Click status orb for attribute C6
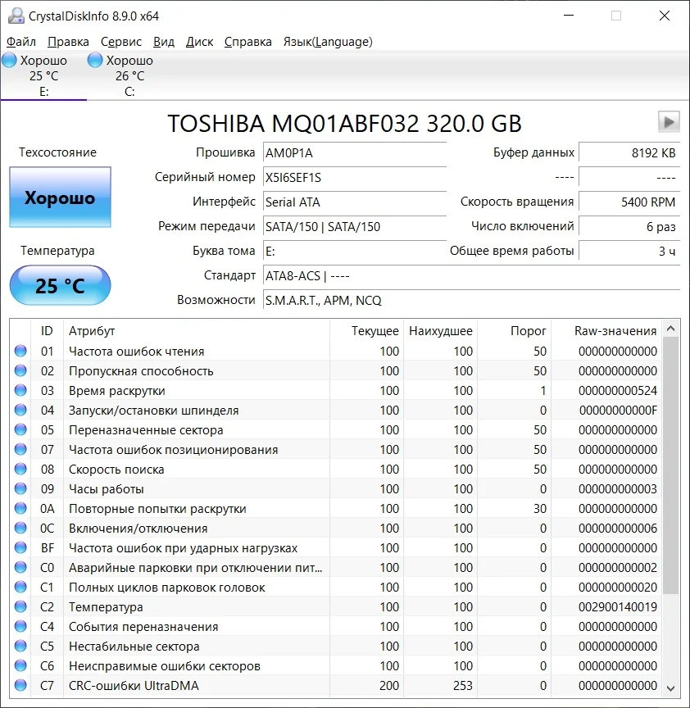Viewport: 690px width, 708px height. 20,665
